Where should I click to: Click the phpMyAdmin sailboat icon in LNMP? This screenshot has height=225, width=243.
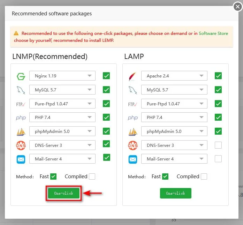pos(21,132)
